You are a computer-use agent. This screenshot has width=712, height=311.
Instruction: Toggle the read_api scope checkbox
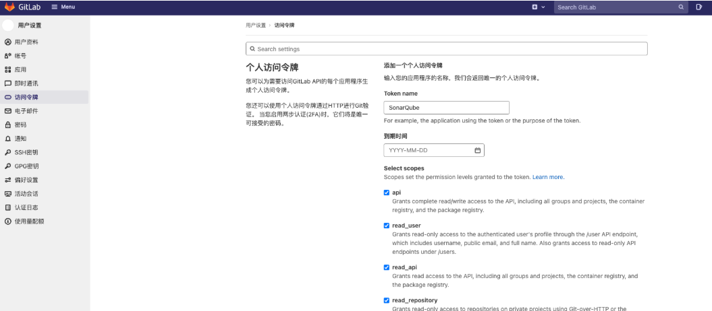387,267
